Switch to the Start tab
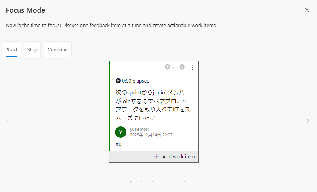 12,49
